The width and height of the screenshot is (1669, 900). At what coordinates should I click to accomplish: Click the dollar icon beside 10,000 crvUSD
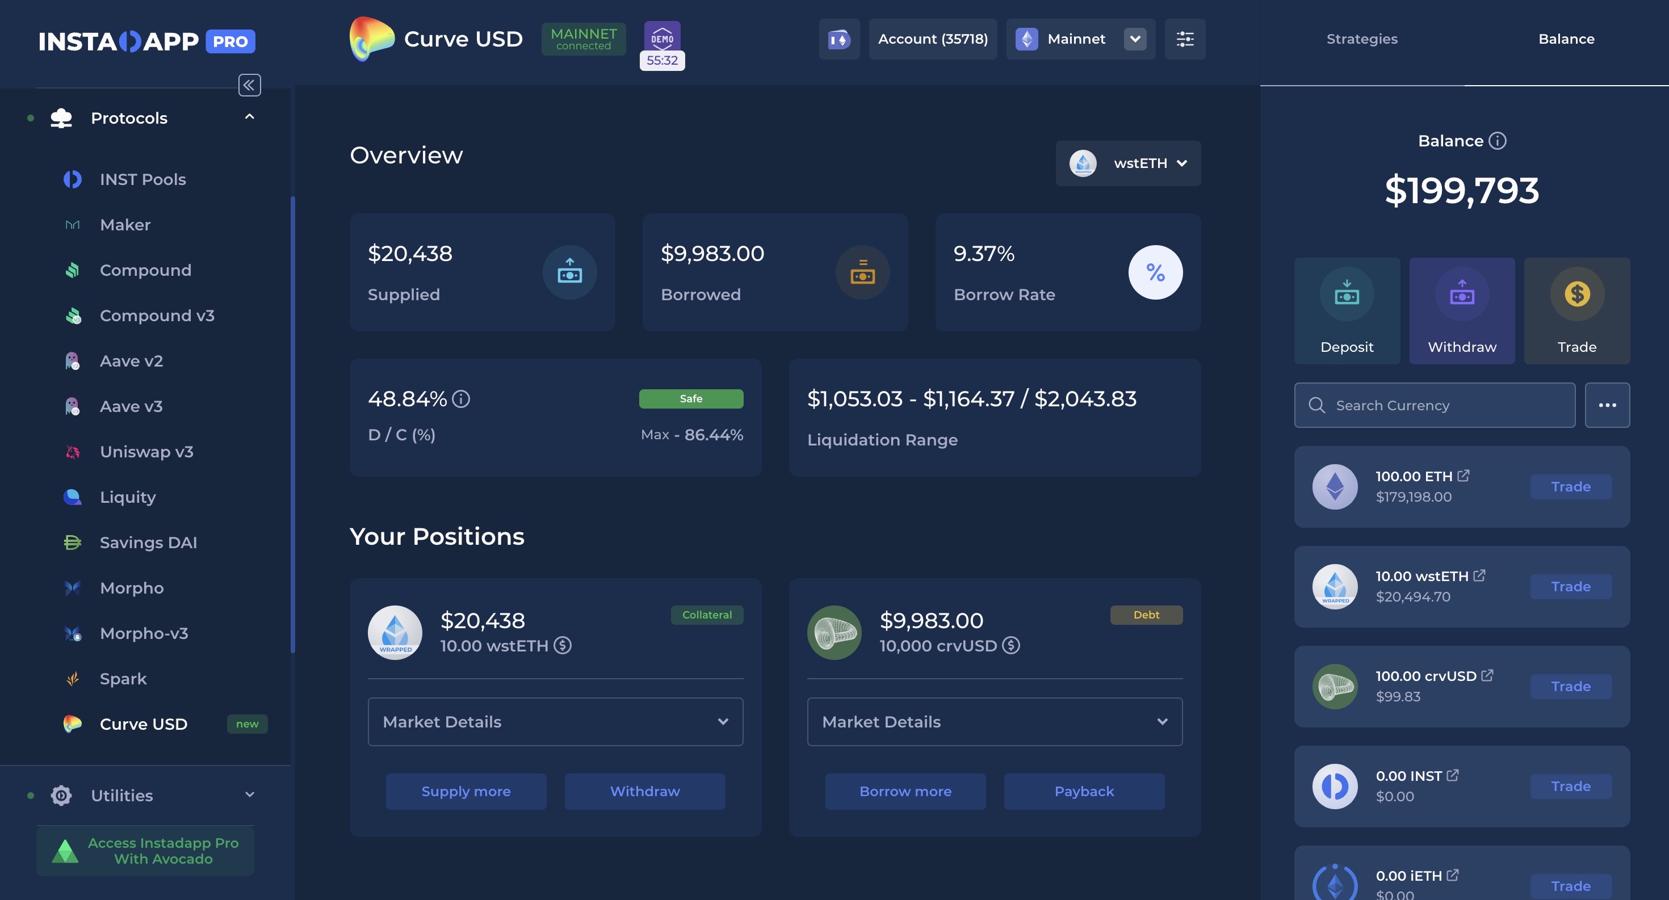tap(1010, 646)
